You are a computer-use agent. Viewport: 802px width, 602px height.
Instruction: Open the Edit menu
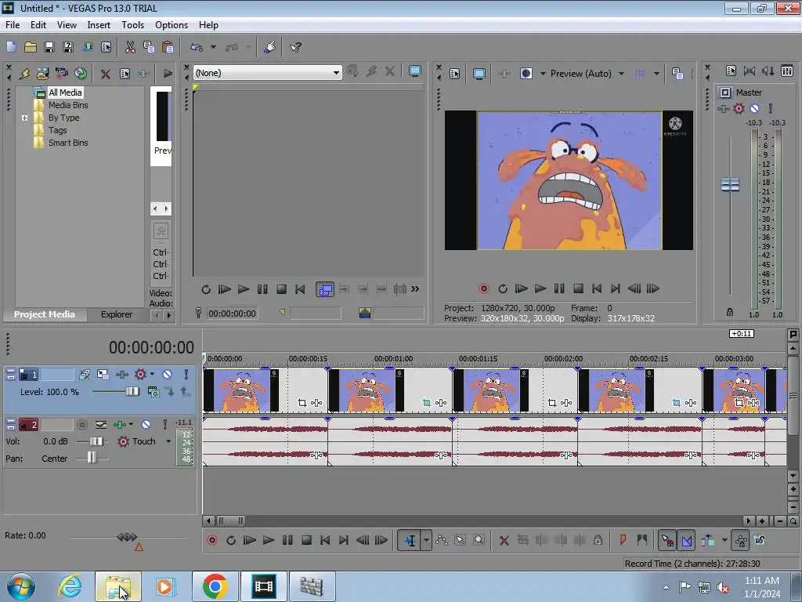tap(38, 25)
